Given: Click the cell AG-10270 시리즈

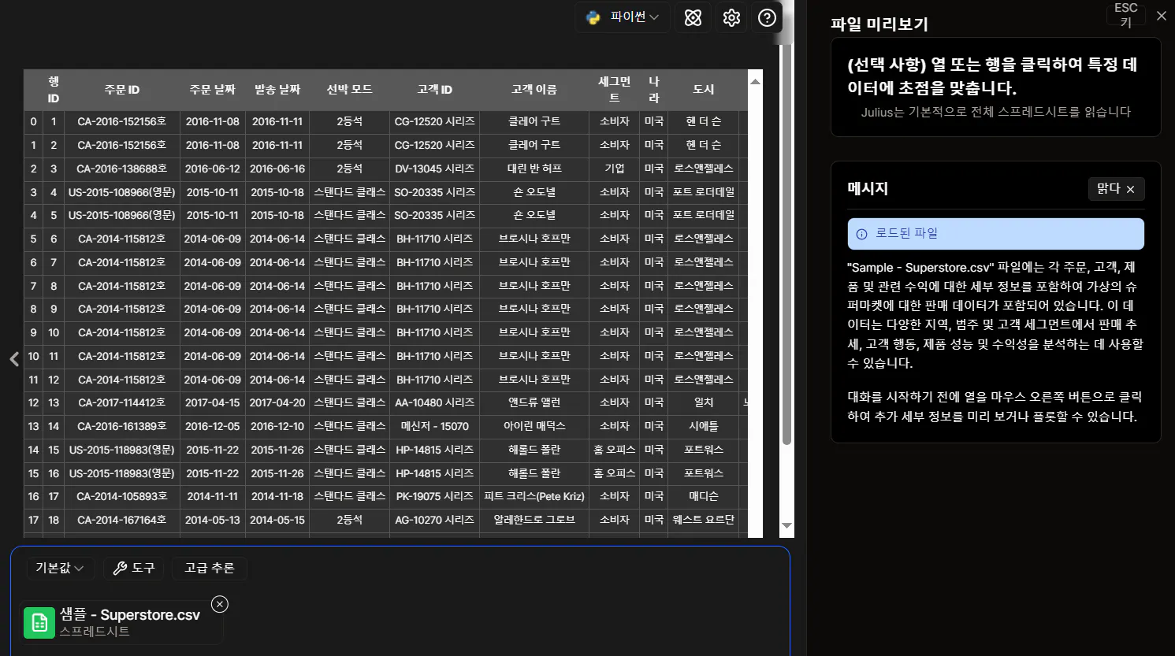Looking at the screenshot, I should click(x=435, y=520).
